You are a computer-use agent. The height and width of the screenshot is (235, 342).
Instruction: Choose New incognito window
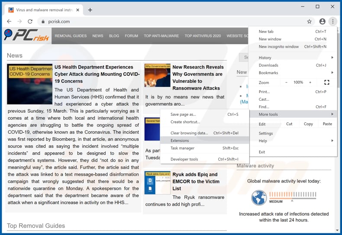[279, 47]
